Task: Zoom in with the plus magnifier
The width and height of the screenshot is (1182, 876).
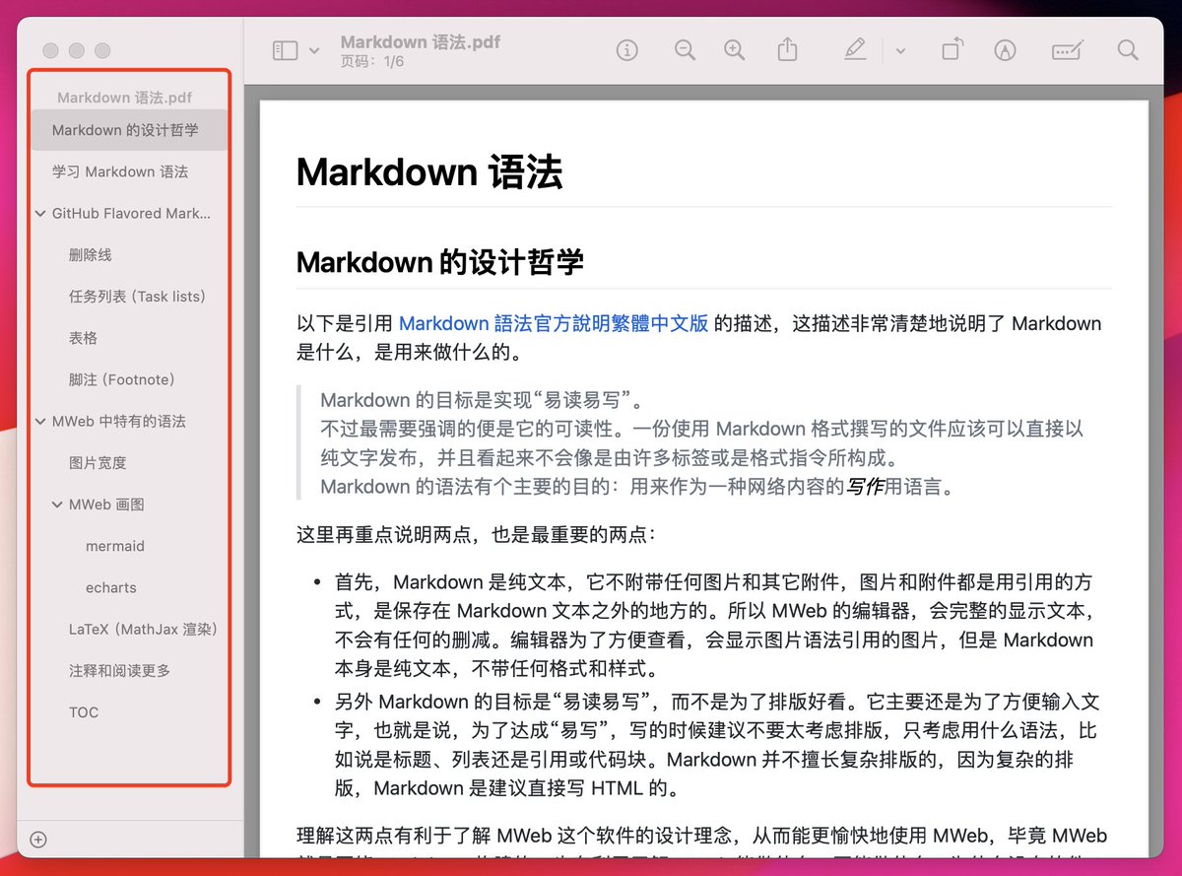Action: (734, 50)
